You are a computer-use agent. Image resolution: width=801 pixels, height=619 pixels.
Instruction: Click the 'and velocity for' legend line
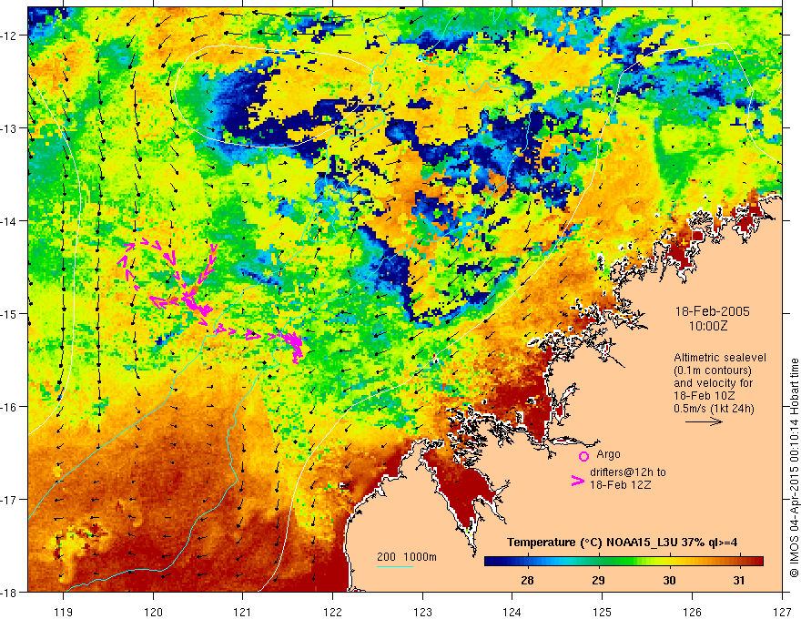coord(713,383)
